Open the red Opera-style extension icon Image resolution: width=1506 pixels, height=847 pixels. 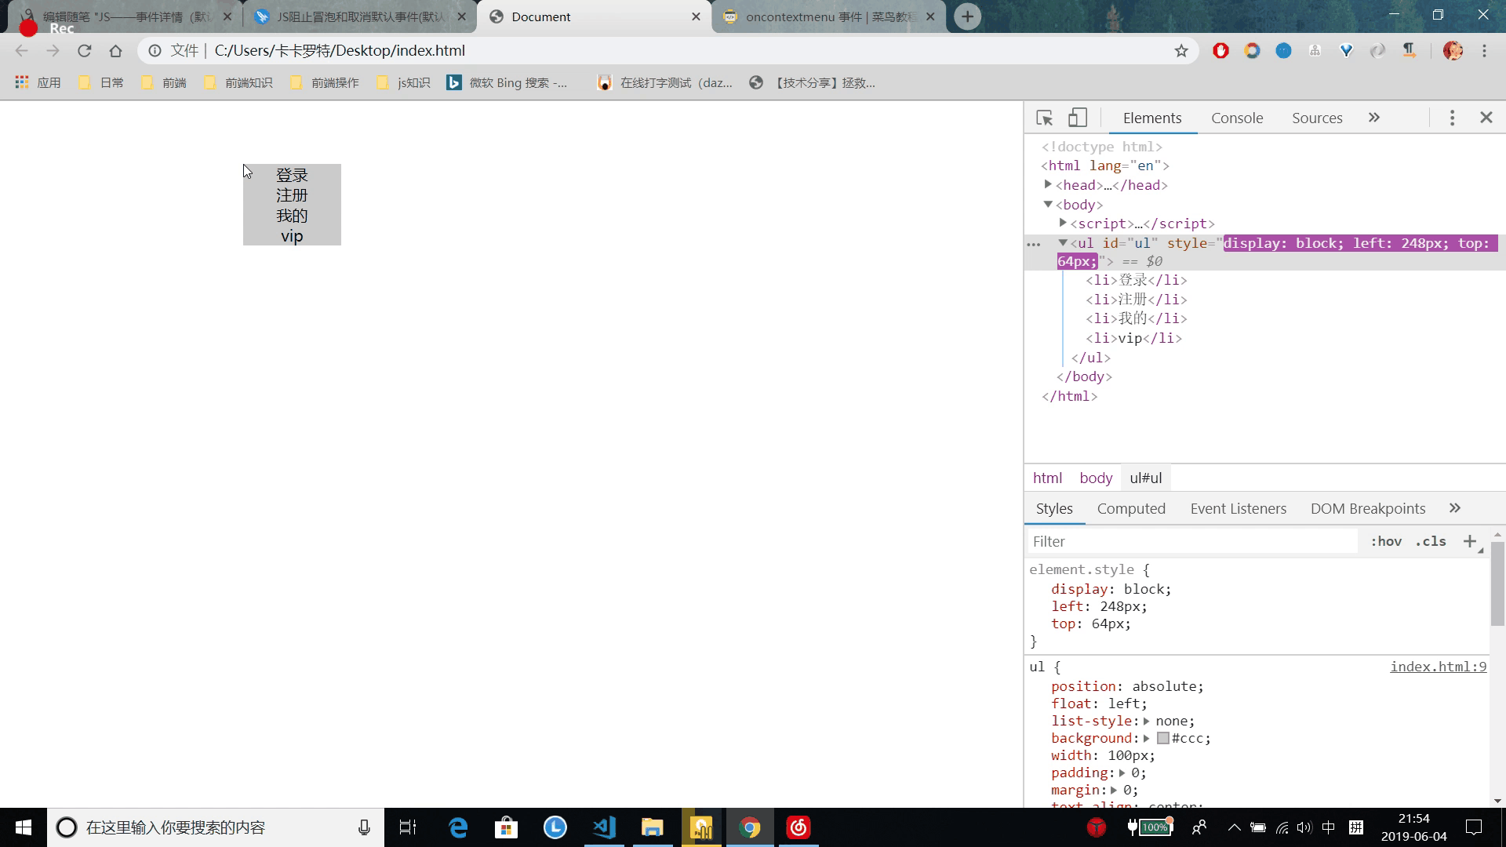(1220, 51)
